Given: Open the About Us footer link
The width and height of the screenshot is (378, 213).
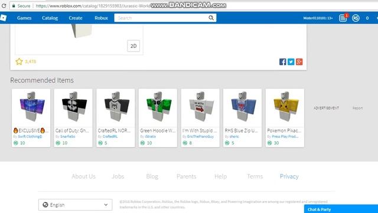Looking at the screenshot, I should 84,176.
